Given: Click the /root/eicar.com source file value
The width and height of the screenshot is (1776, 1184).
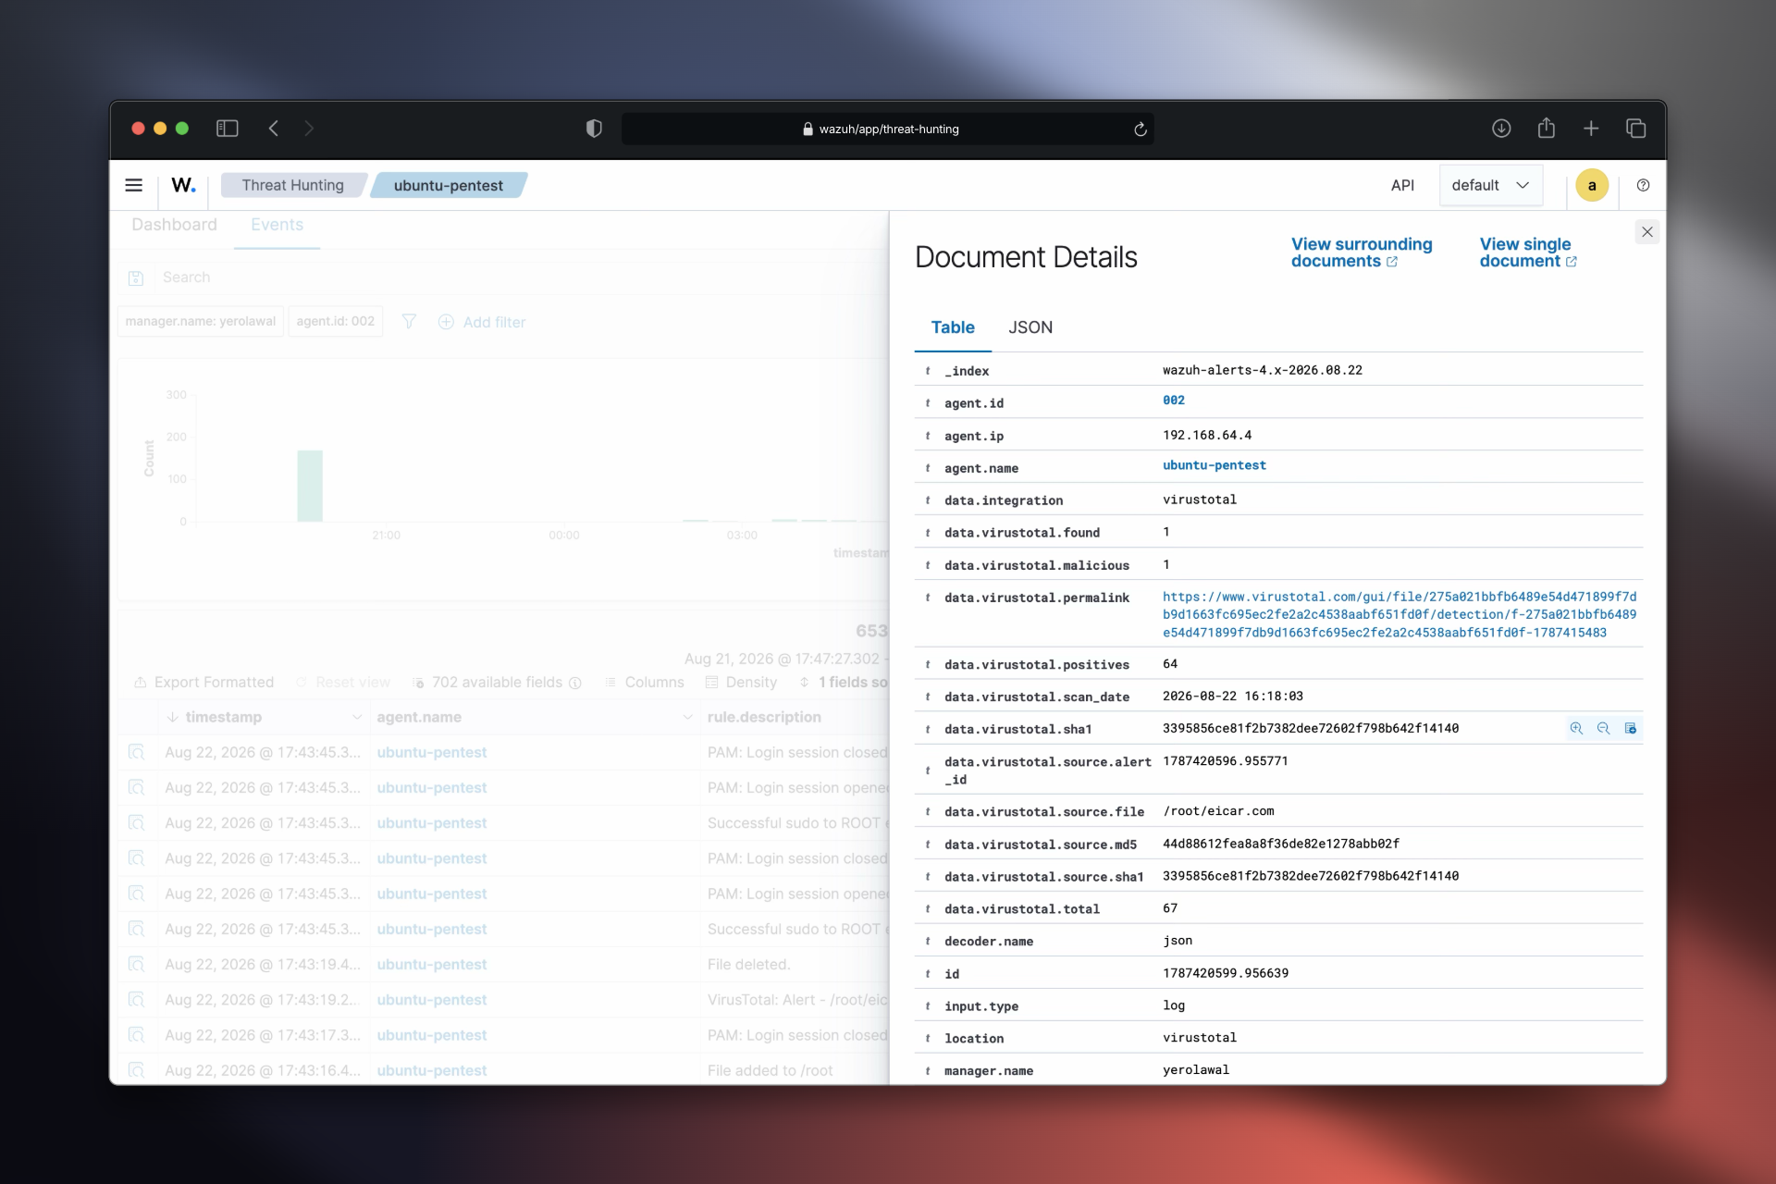Looking at the screenshot, I should (x=1218, y=811).
